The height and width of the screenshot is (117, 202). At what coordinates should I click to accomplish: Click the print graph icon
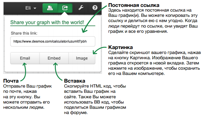pyautogui.click(x=50, y=8)
